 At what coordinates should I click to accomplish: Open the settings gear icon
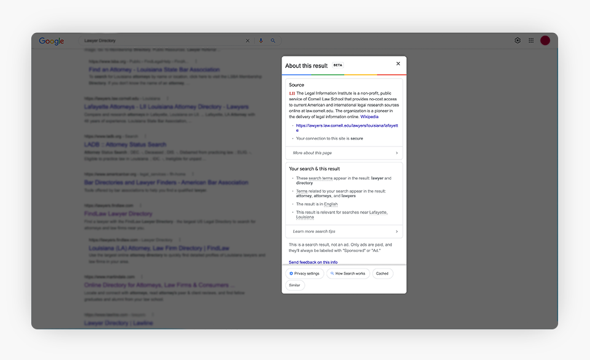[518, 40]
